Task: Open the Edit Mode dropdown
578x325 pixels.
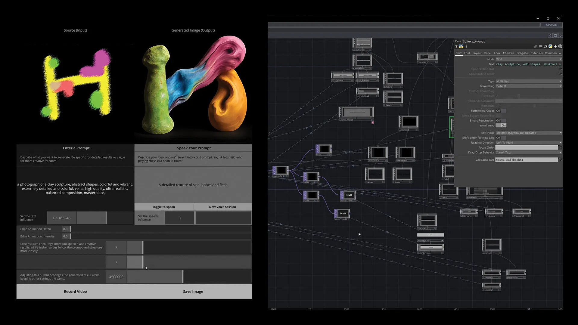Action: coord(528,133)
